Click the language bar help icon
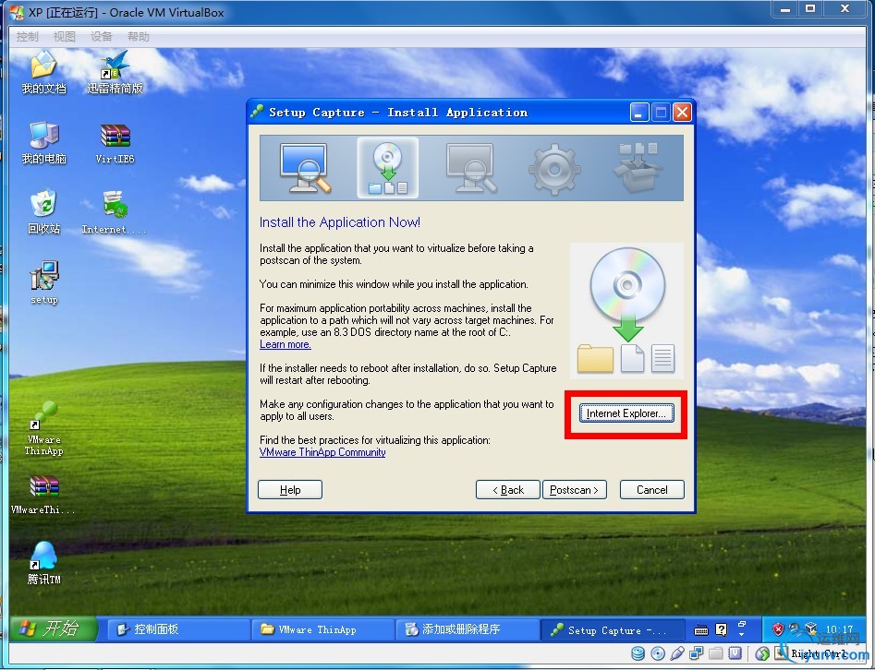 (722, 630)
